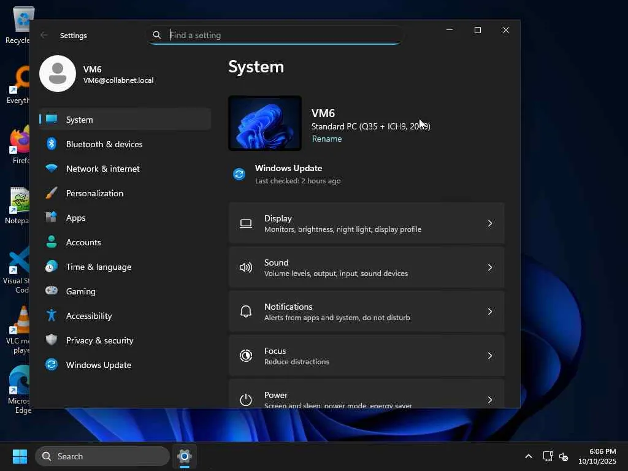The image size is (628, 471).
Task: Click the Find a setting search field
Action: point(282,35)
